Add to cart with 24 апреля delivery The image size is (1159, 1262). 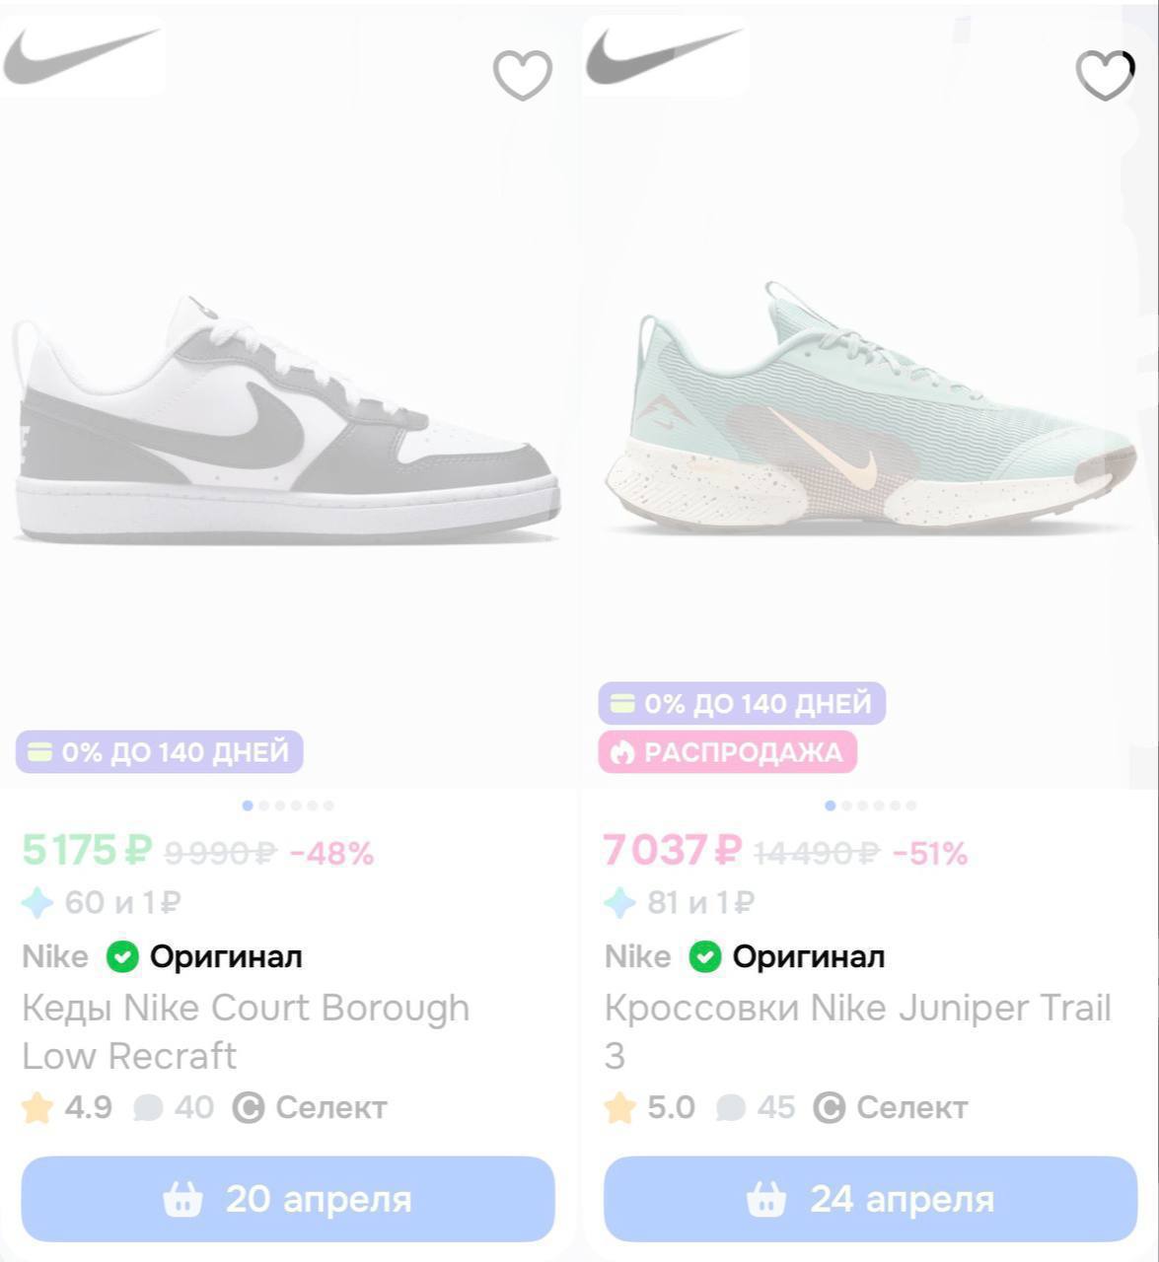[870, 1199]
